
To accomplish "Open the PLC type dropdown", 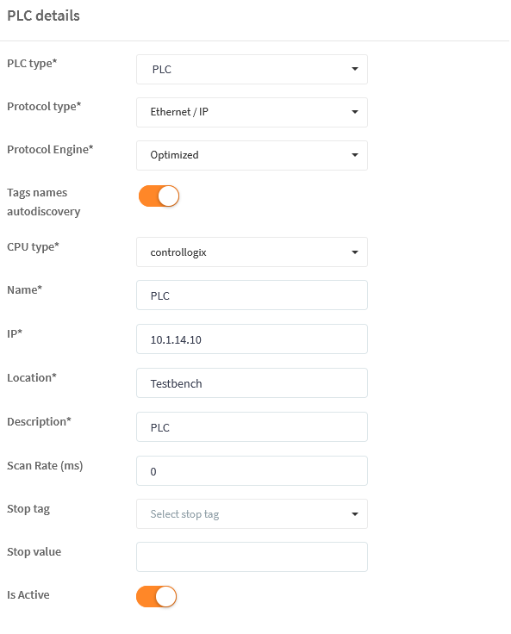I will pos(252,70).
